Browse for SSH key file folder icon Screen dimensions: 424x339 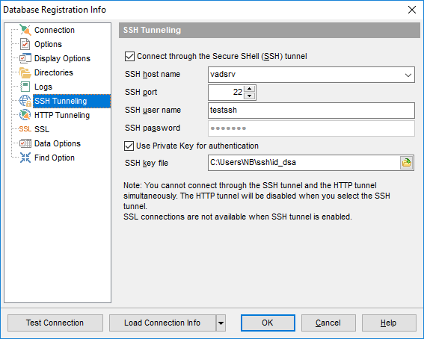[x=406, y=163]
